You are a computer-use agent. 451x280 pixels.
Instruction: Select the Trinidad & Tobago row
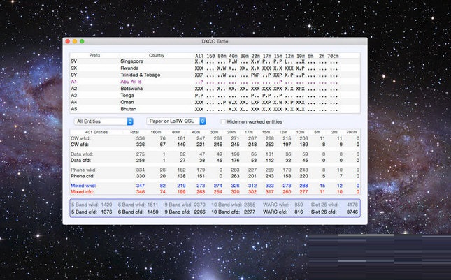(215, 75)
